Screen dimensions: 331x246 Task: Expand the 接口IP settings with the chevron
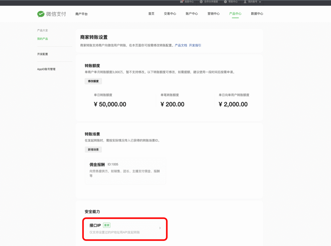pos(160,228)
